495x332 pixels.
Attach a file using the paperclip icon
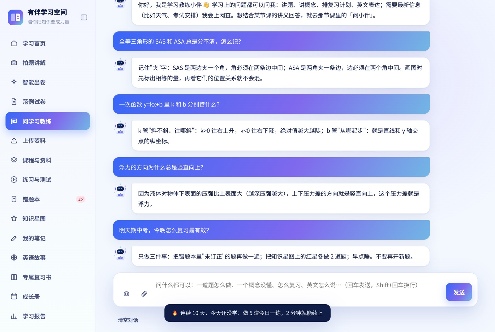(x=144, y=294)
